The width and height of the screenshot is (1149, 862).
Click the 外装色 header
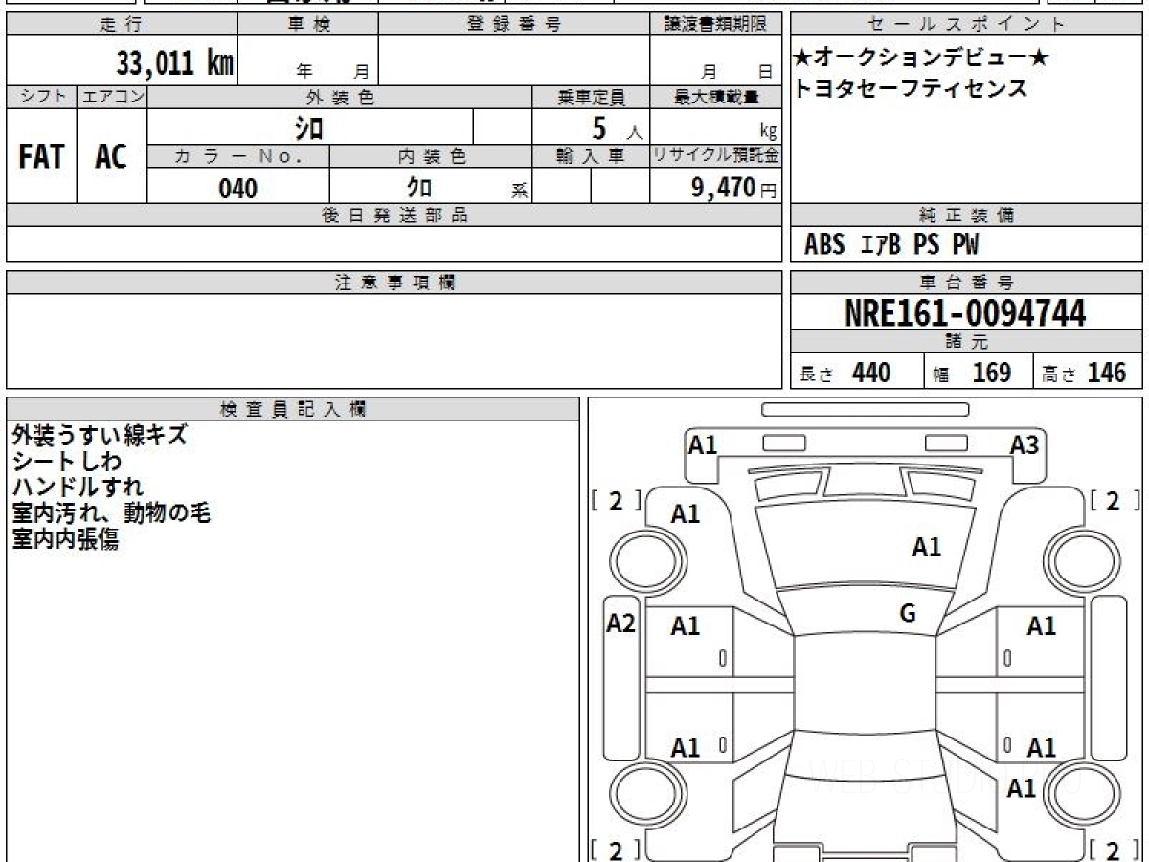point(340,97)
